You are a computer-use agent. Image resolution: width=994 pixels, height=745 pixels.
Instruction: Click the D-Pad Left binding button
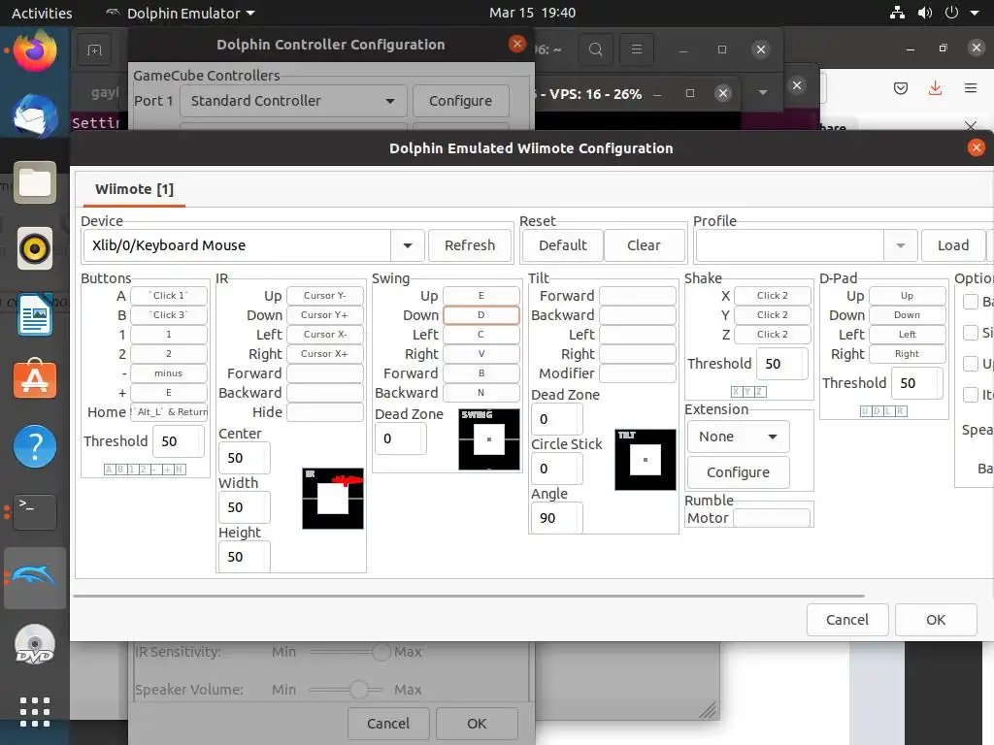click(x=908, y=334)
